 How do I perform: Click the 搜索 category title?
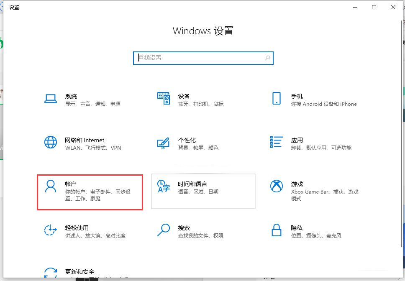[x=184, y=228]
